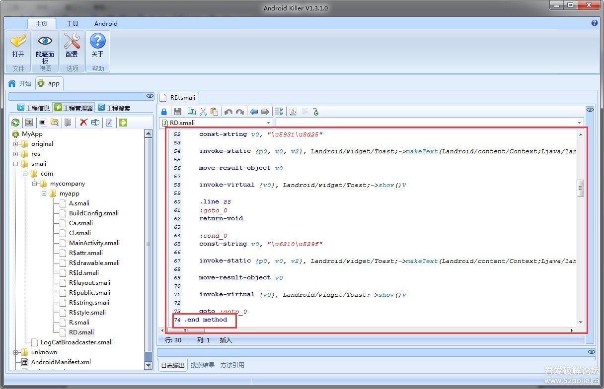
Task: Click the blue navigate back arrow
Action: (254, 112)
